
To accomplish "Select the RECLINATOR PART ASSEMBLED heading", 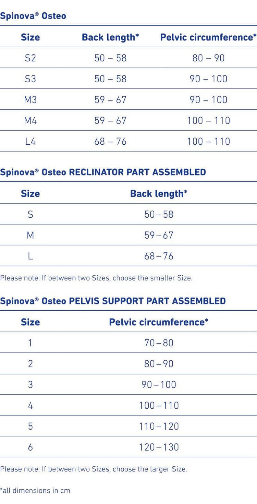I will [x=103, y=172].
